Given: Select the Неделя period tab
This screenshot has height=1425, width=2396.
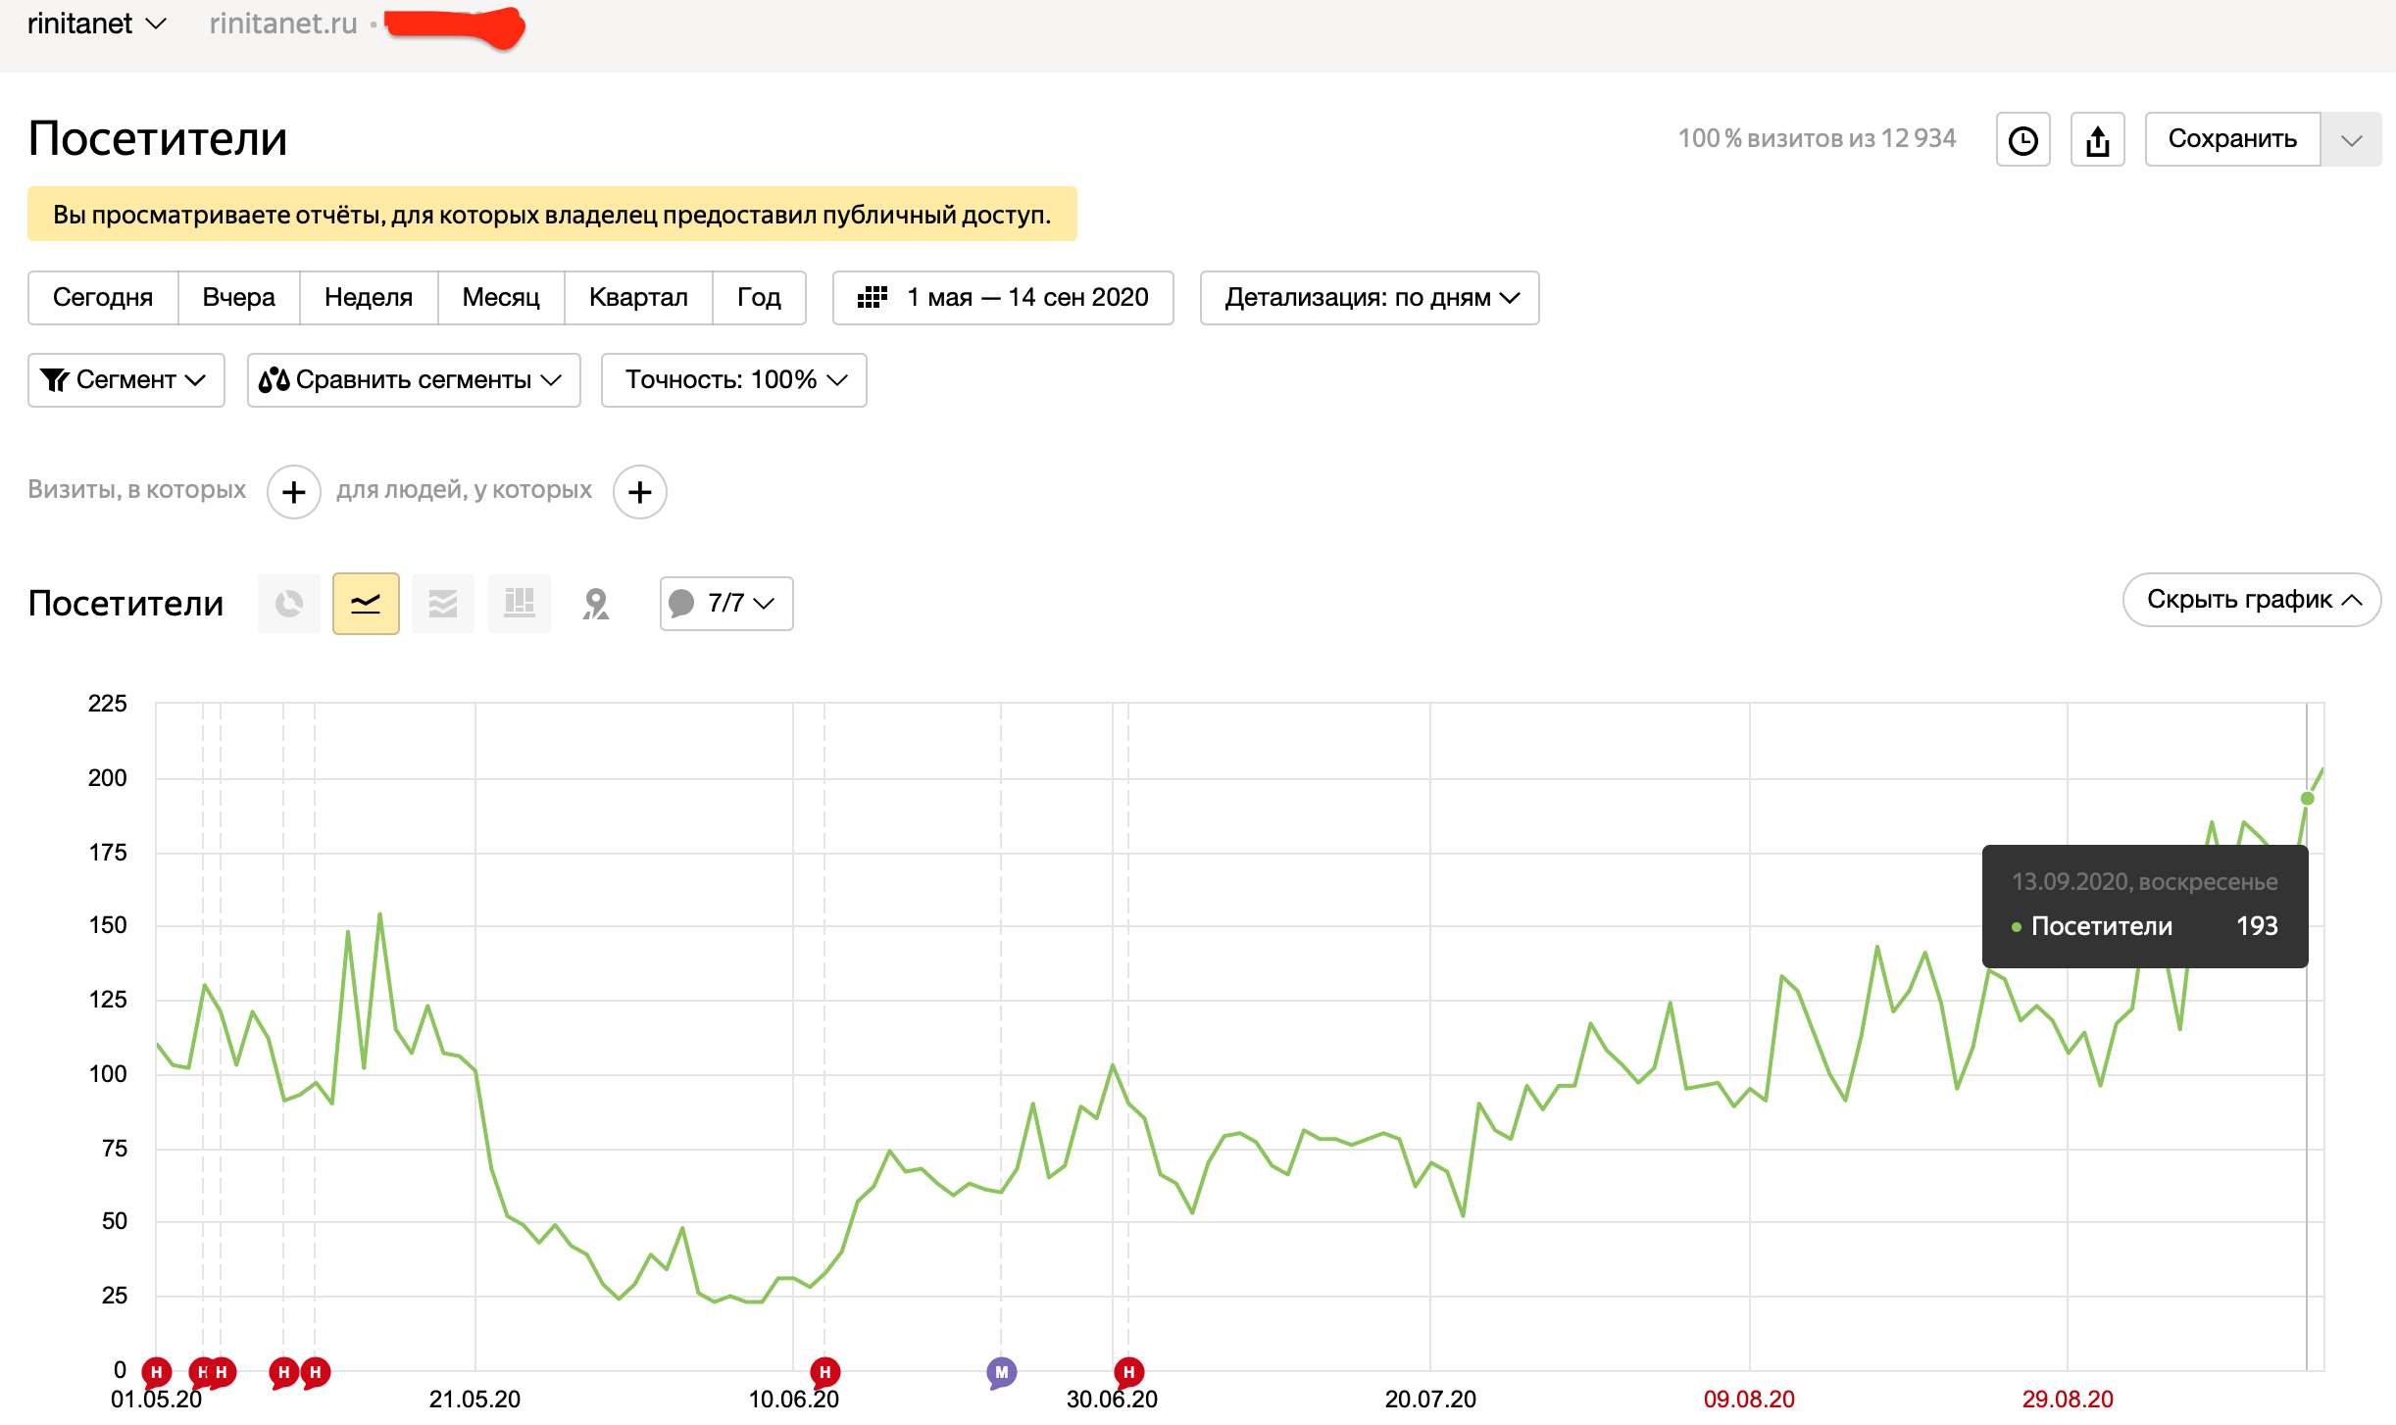Looking at the screenshot, I should [x=368, y=298].
